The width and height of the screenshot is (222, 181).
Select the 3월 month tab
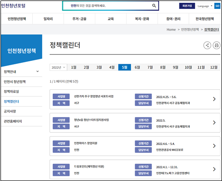pyautogui.click(x=99, y=67)
